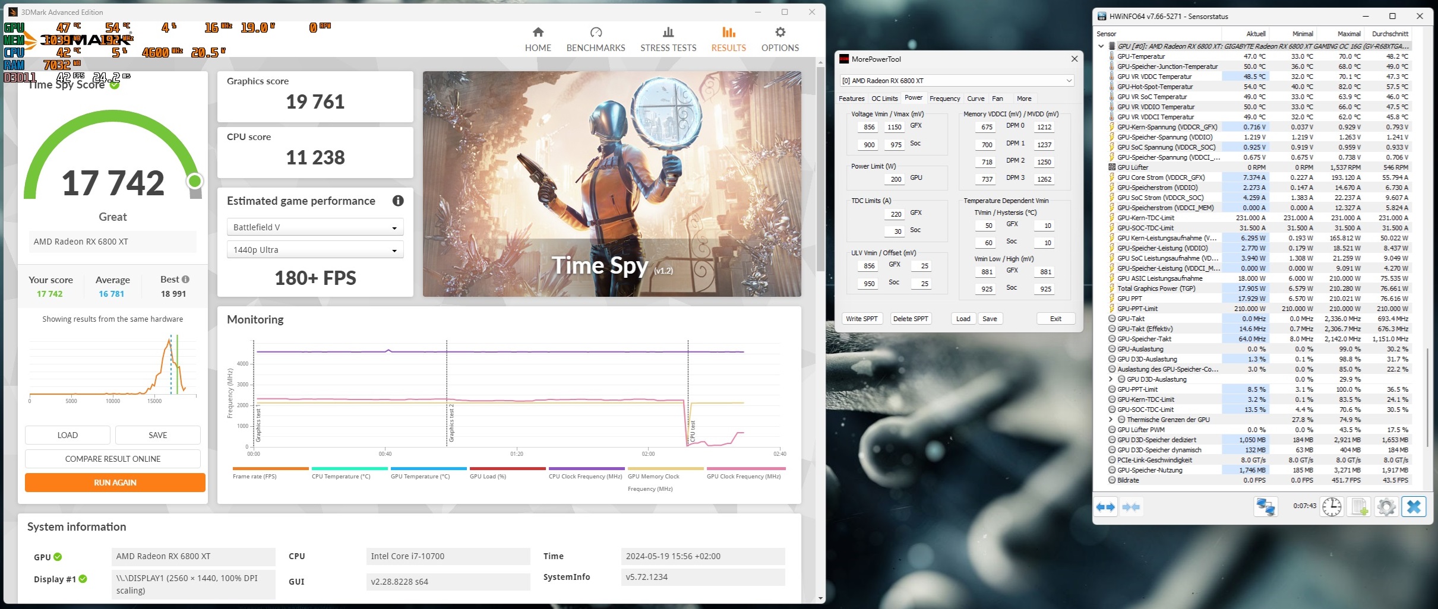Open the Battlefield V game dropdown
Screen dimensions: 1438x609
tap(314, 227)
